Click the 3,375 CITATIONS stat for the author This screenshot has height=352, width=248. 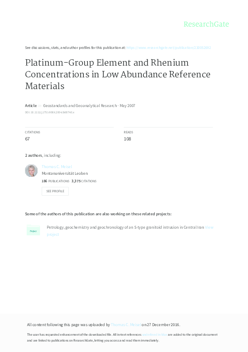point(83,181)
